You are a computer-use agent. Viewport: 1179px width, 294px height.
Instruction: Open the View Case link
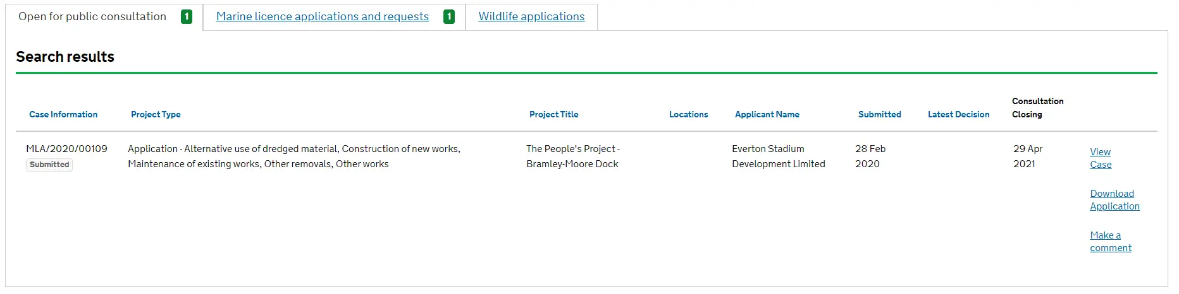(x=1101, y=158)
